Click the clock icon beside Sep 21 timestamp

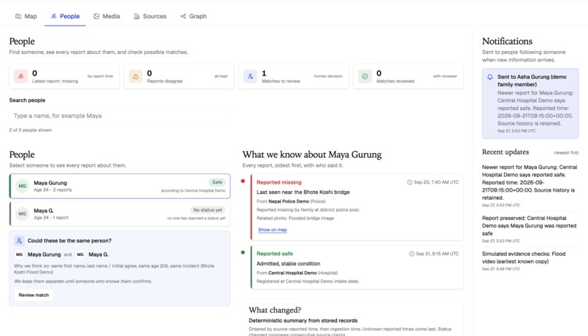pos(411,254)
